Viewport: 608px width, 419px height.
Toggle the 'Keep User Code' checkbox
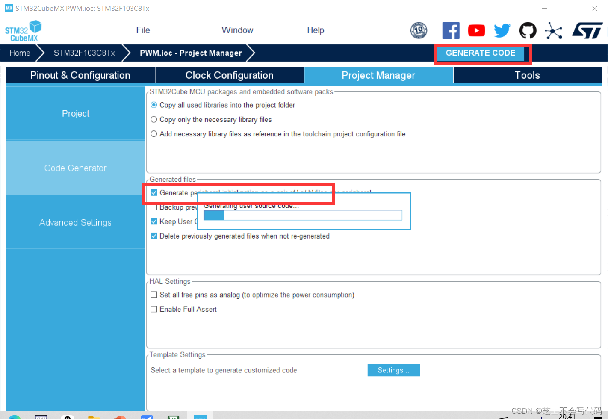click(154, 221)
